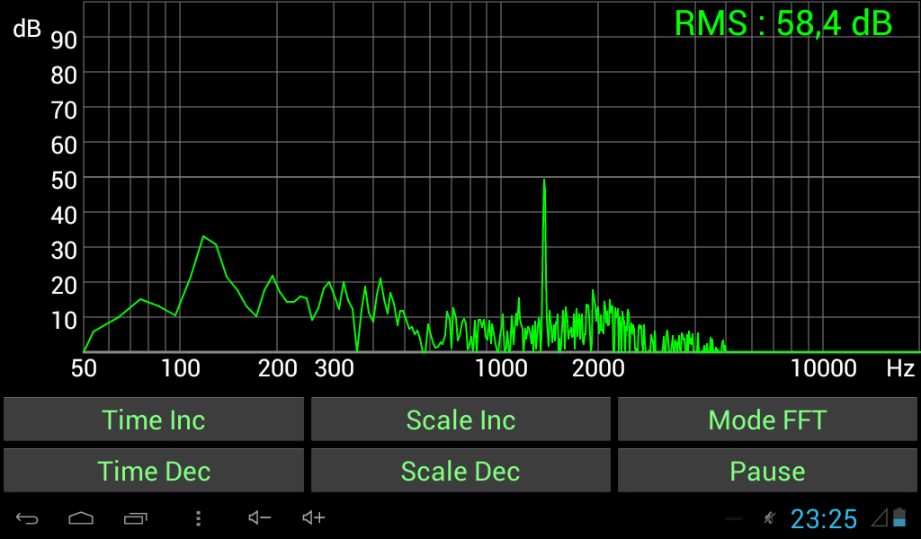The height and width of the screenshot is (539, 921).
Task: Tap the signal strength icon
Action: click(880, 517)
